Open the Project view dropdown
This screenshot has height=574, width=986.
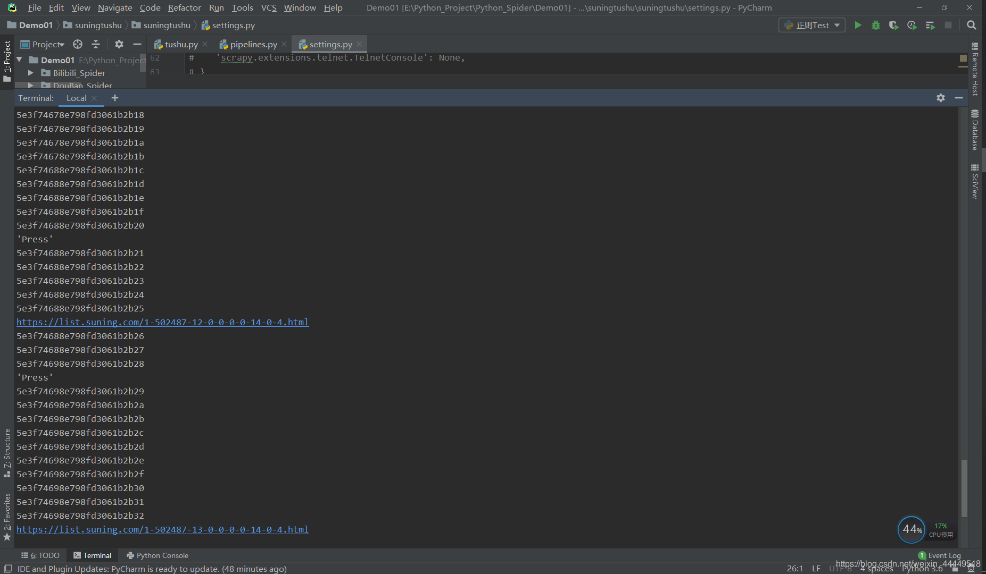[x=43, y=44]
